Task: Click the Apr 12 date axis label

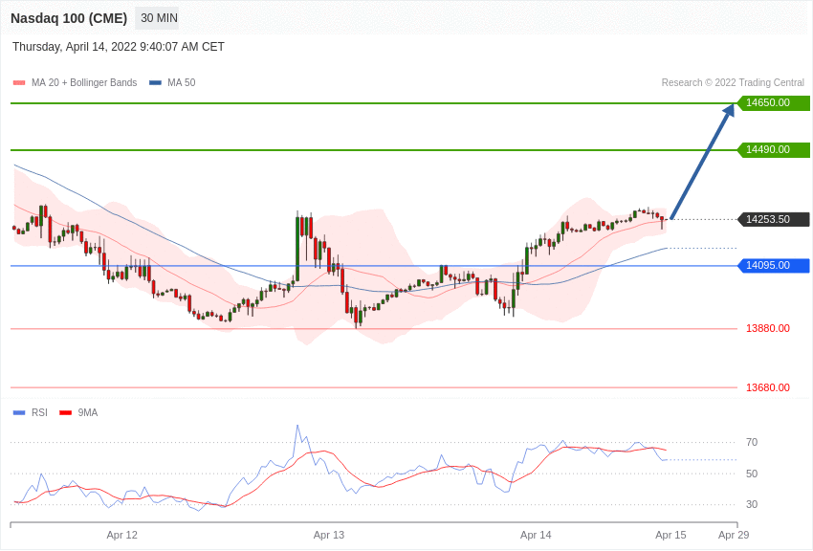Action: click(121, 535)
